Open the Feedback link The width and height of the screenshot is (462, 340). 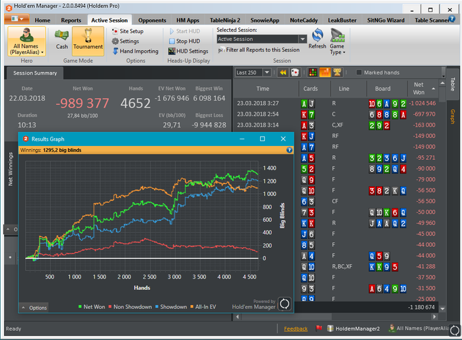click(296, 329)
